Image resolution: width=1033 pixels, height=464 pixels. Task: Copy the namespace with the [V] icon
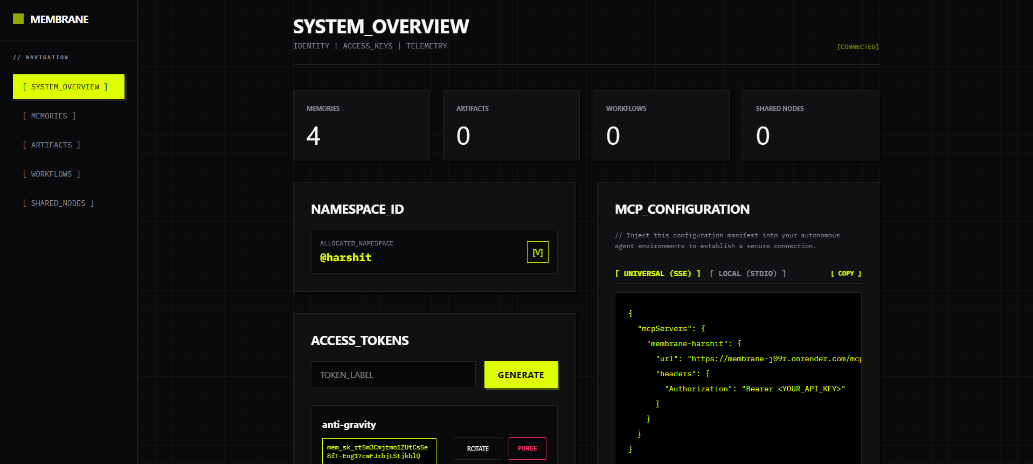coord(537,252)
